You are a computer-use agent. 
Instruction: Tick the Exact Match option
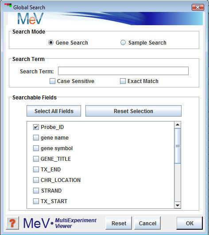point(123,81)
